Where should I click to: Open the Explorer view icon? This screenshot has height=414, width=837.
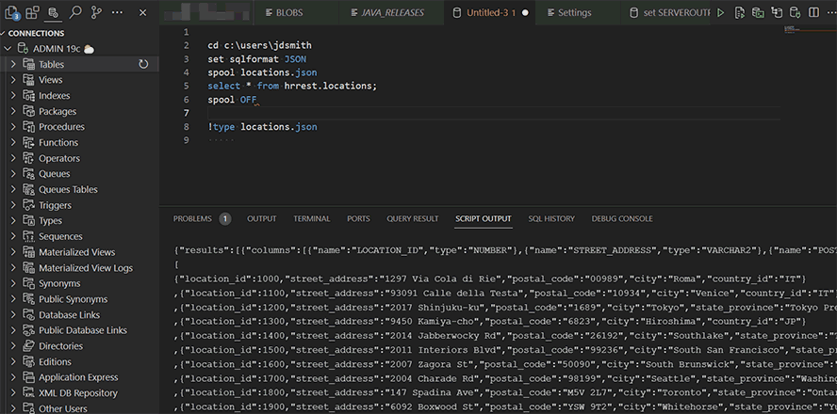coord(14,13)
